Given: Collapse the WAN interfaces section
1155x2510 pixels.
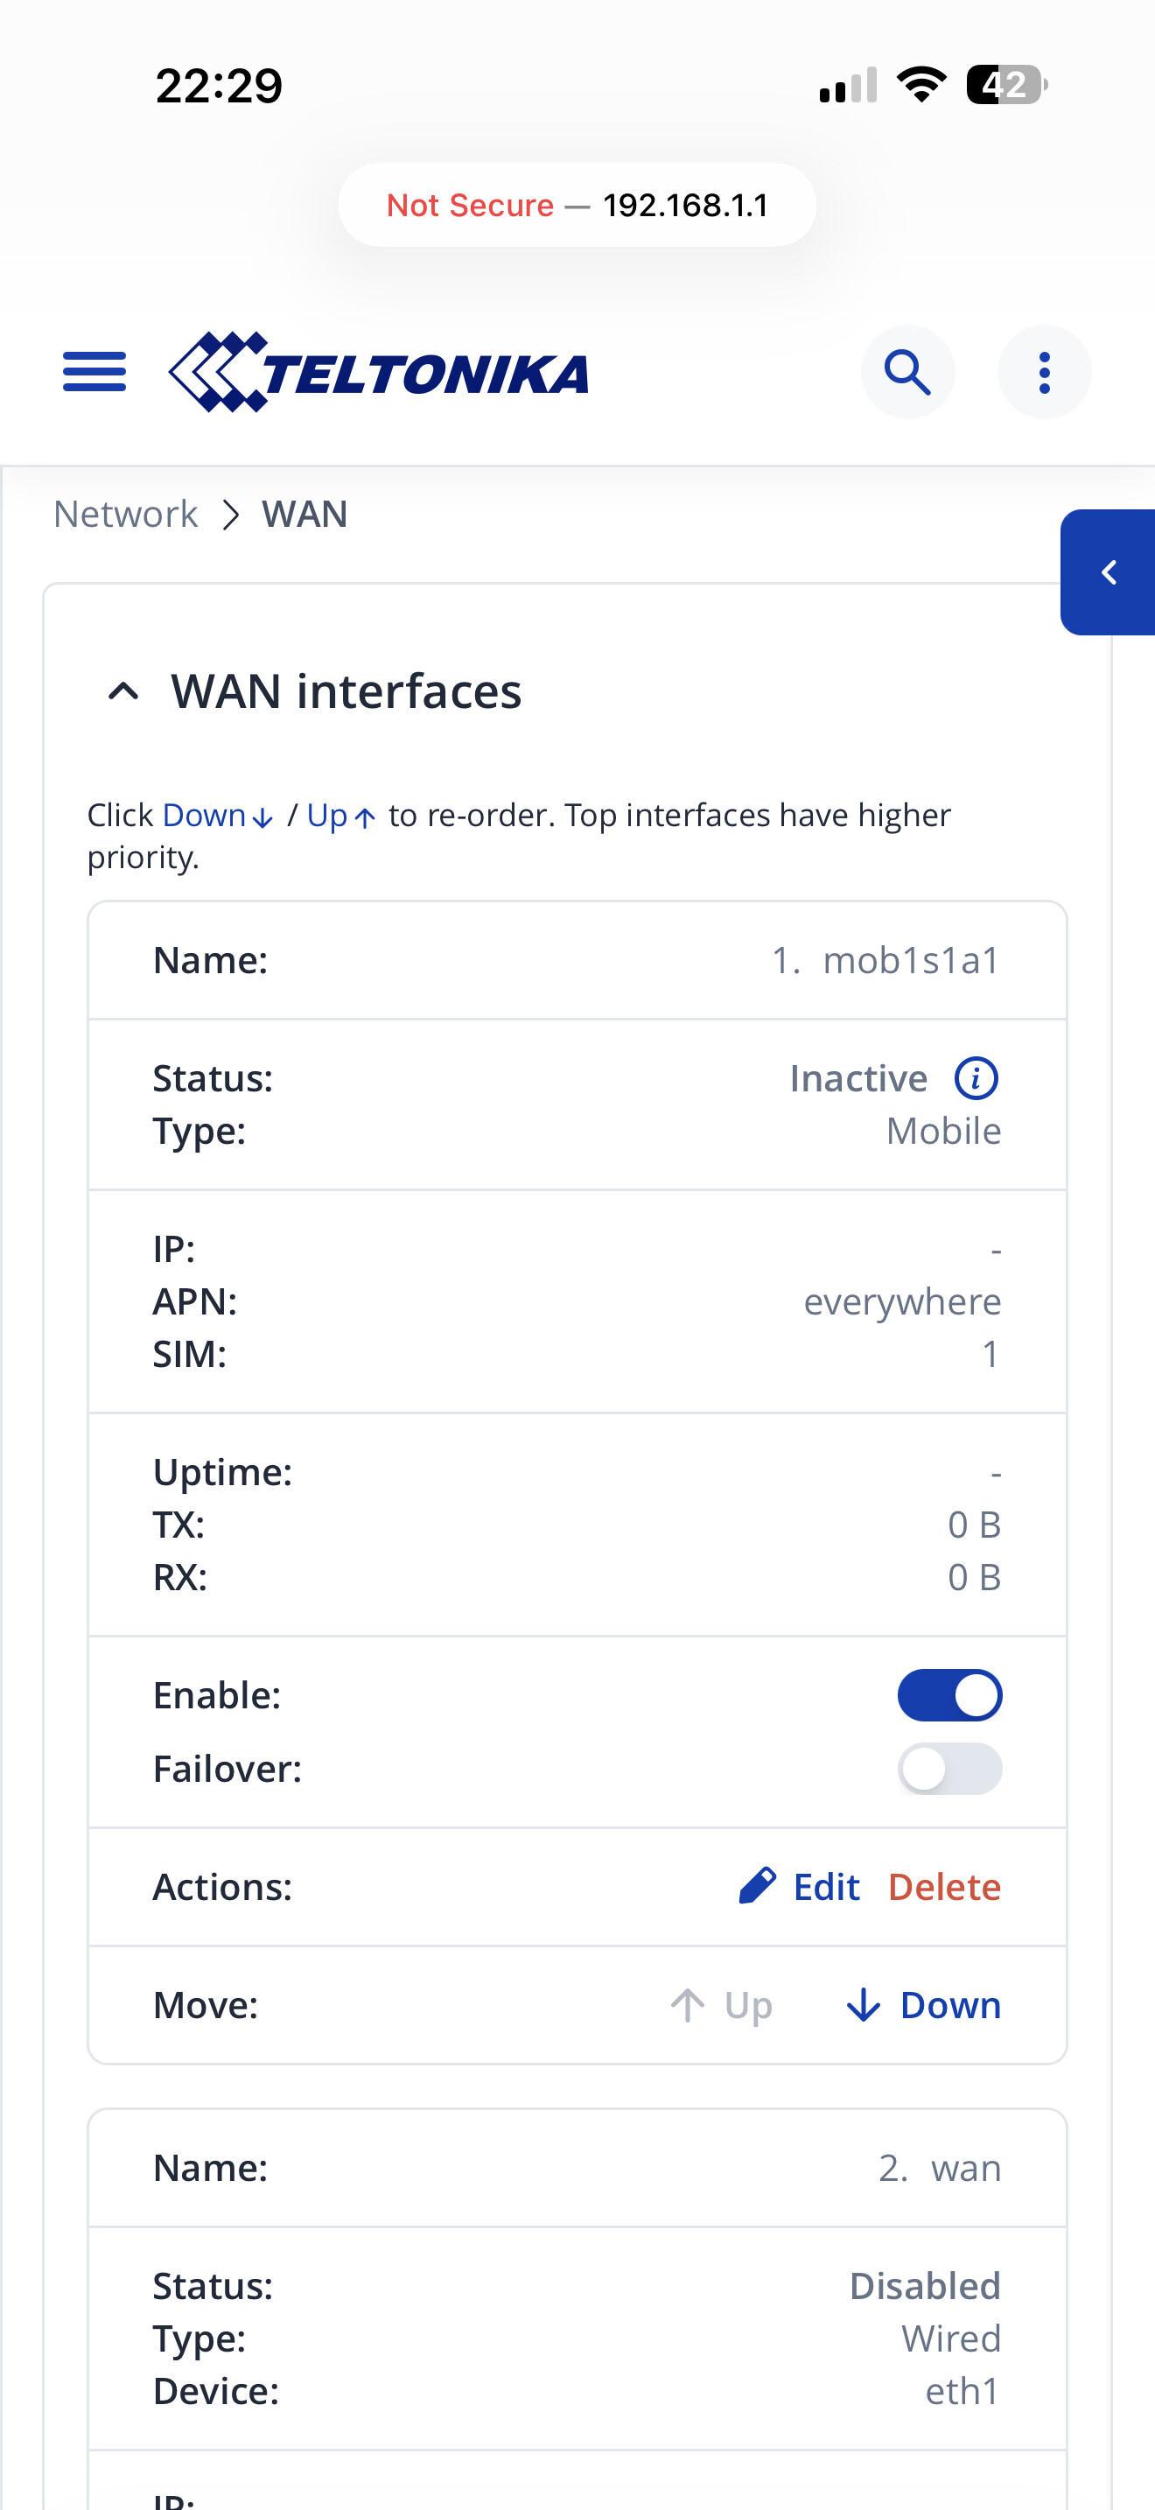Looking at the screenshot, I should (123, 691).
